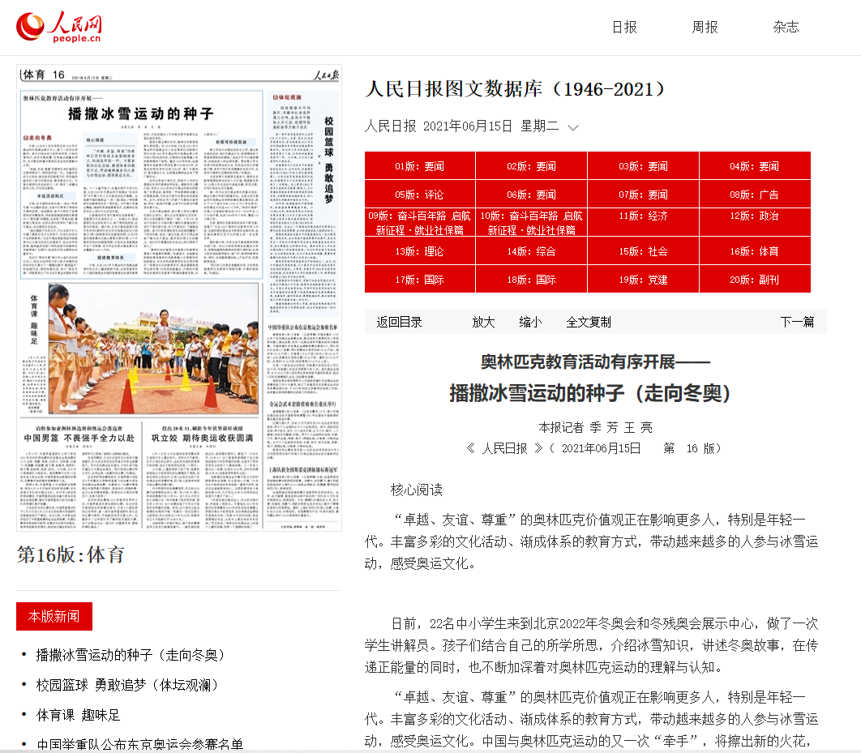The height and width of the screenshot is (753, 861).
Task: Open the 周报 menu
Action: pos(705,27)
